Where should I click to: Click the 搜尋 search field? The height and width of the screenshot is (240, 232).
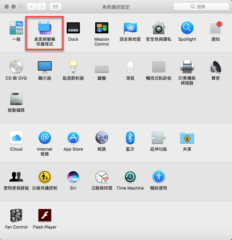tap(201, 7)
